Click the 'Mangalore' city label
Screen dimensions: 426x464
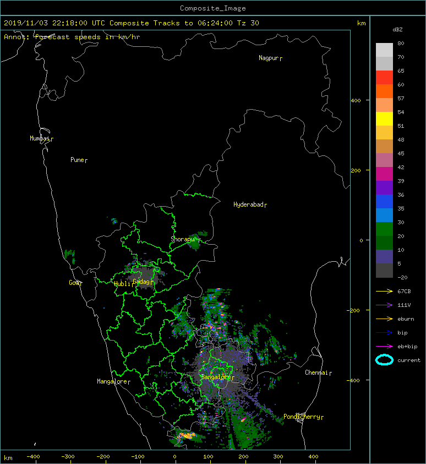[112, 381]
